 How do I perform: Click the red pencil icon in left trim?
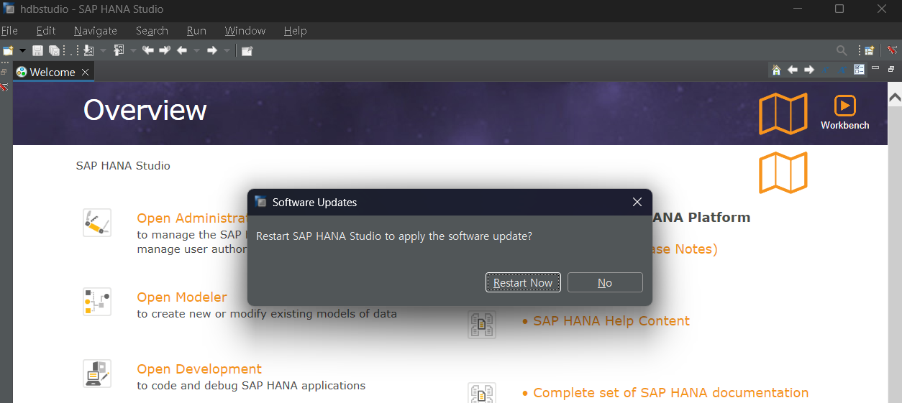click(4, 86)
